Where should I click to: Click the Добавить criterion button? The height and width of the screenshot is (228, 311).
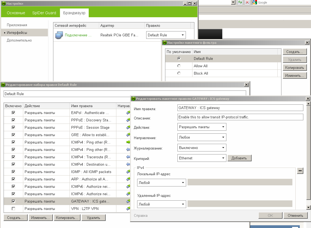click(239, 158)
